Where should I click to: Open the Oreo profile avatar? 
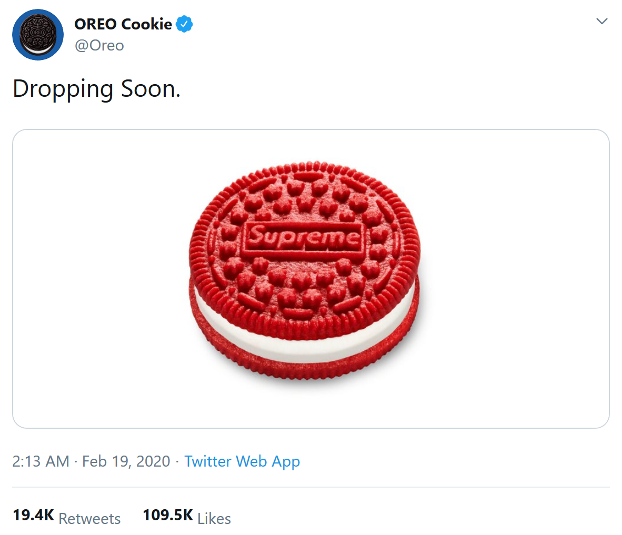tap(38, 35)
